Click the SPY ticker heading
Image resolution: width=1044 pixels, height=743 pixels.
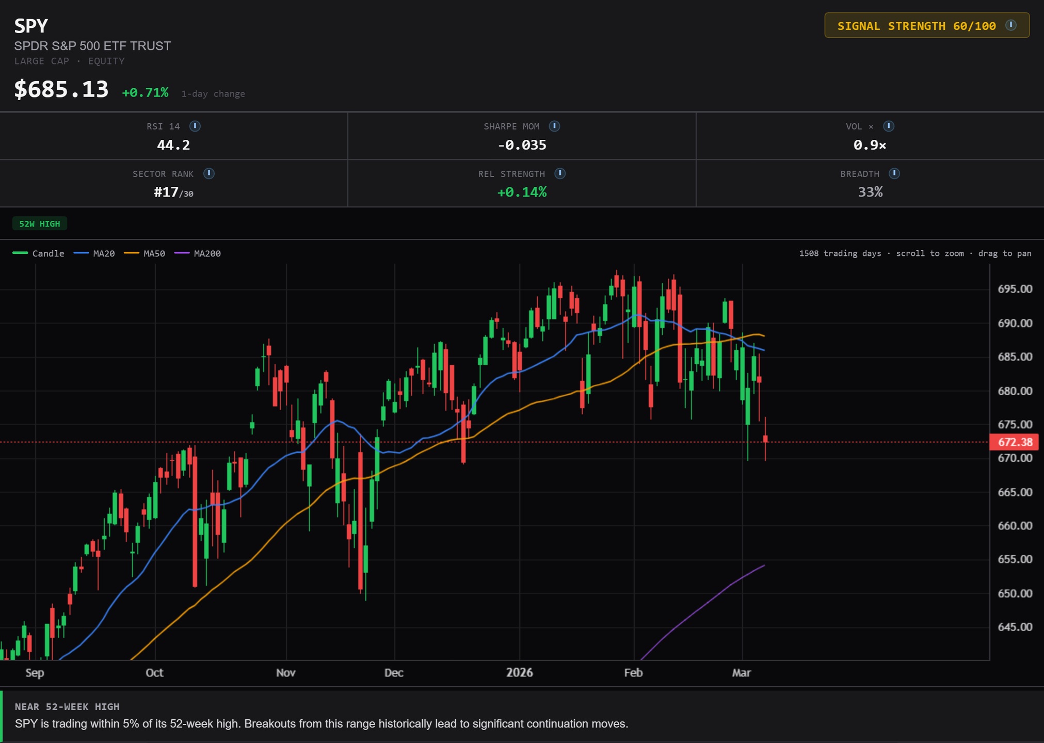pos(31,26)
